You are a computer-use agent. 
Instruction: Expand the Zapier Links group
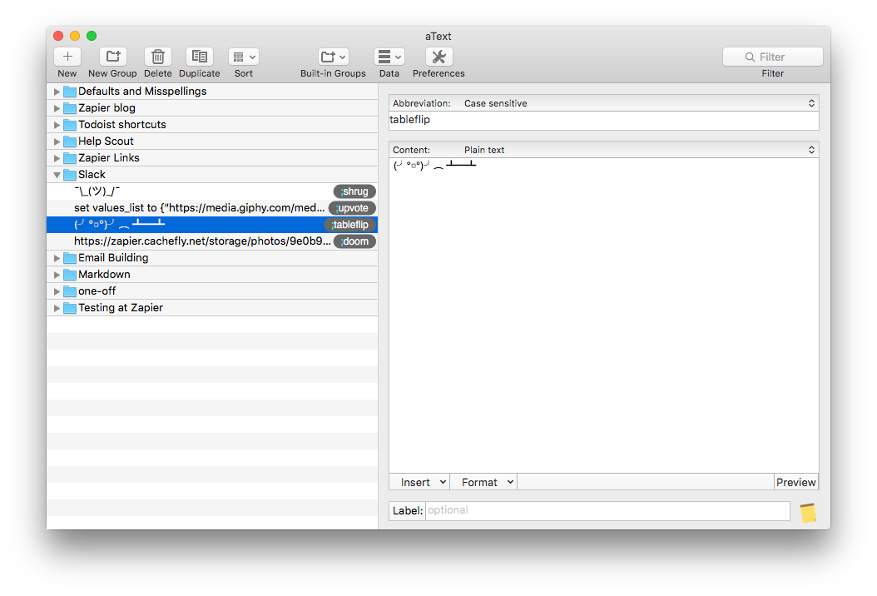(x=57, y=158)
